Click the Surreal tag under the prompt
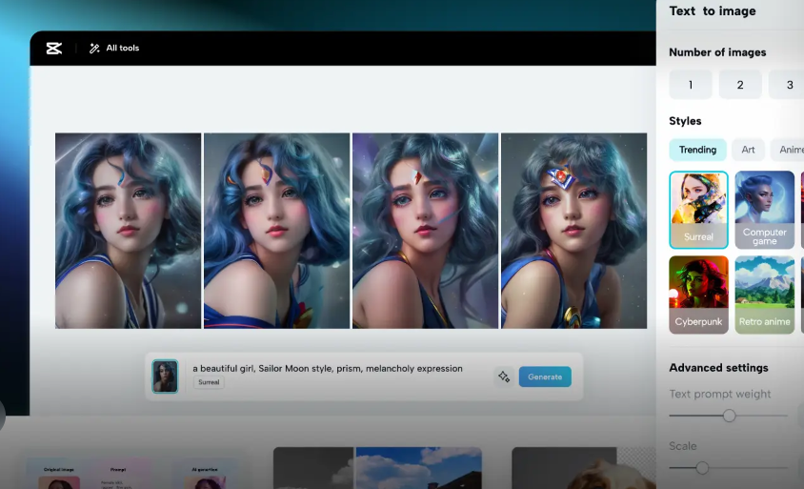This screenshot has width=804, height=489. (209, 382)
